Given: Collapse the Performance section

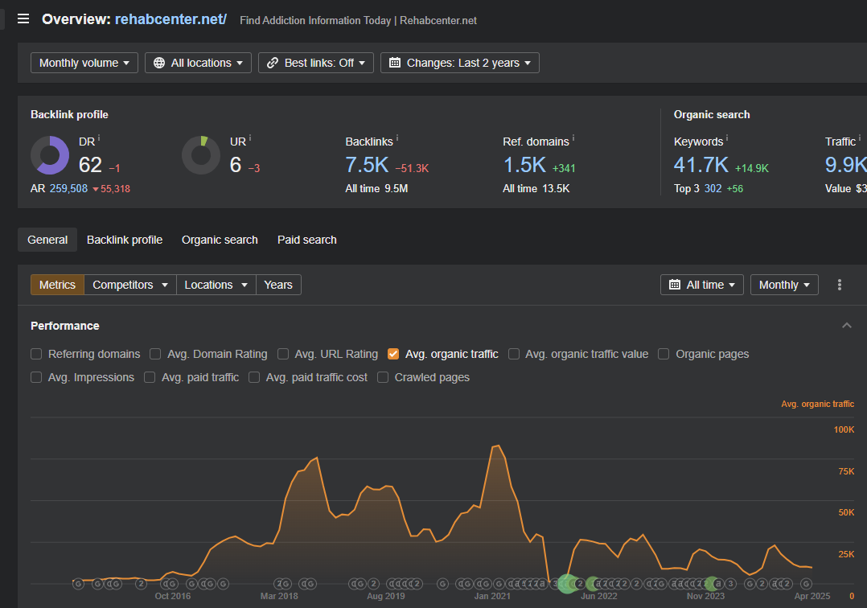Looking at the screenshot, I should (847, 326).
